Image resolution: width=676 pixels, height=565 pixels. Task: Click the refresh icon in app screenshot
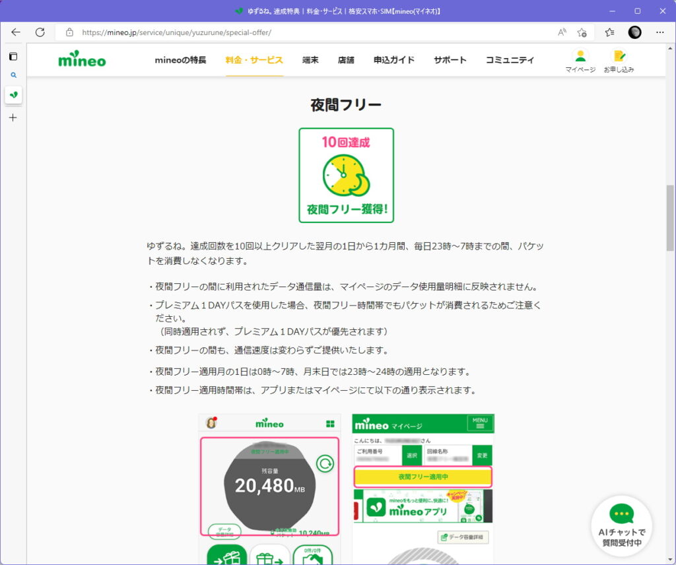[x=325, y=464]
